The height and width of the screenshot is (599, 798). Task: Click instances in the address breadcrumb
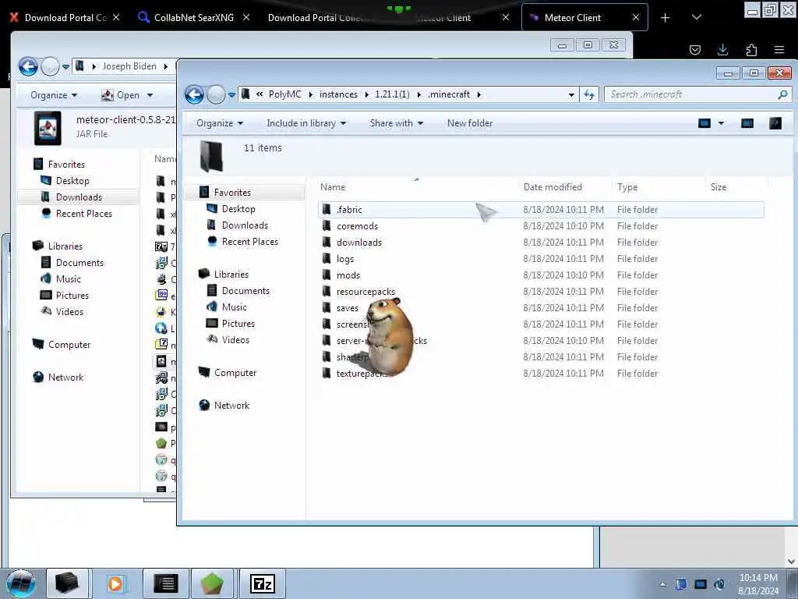338,94
